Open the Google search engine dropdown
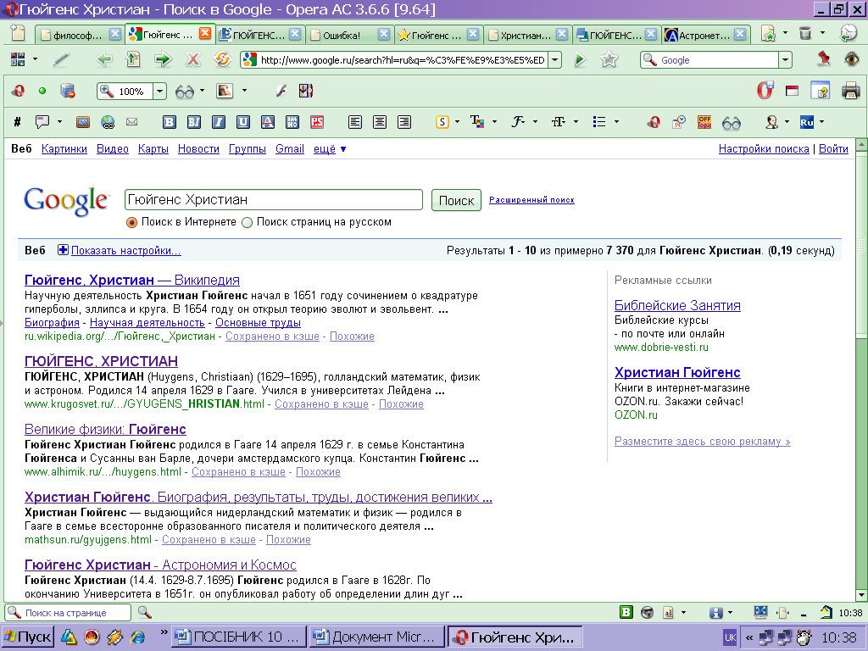This screenshot has height=651, width=868. point(785,60)
